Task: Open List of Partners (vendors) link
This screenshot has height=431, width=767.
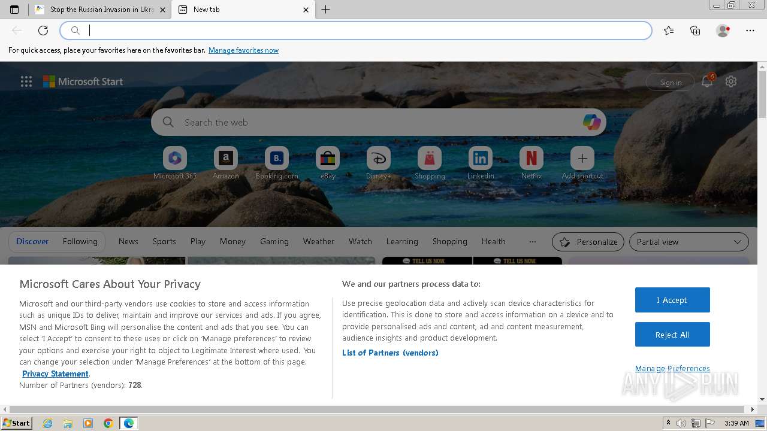Action: click(x=390, y=353)
